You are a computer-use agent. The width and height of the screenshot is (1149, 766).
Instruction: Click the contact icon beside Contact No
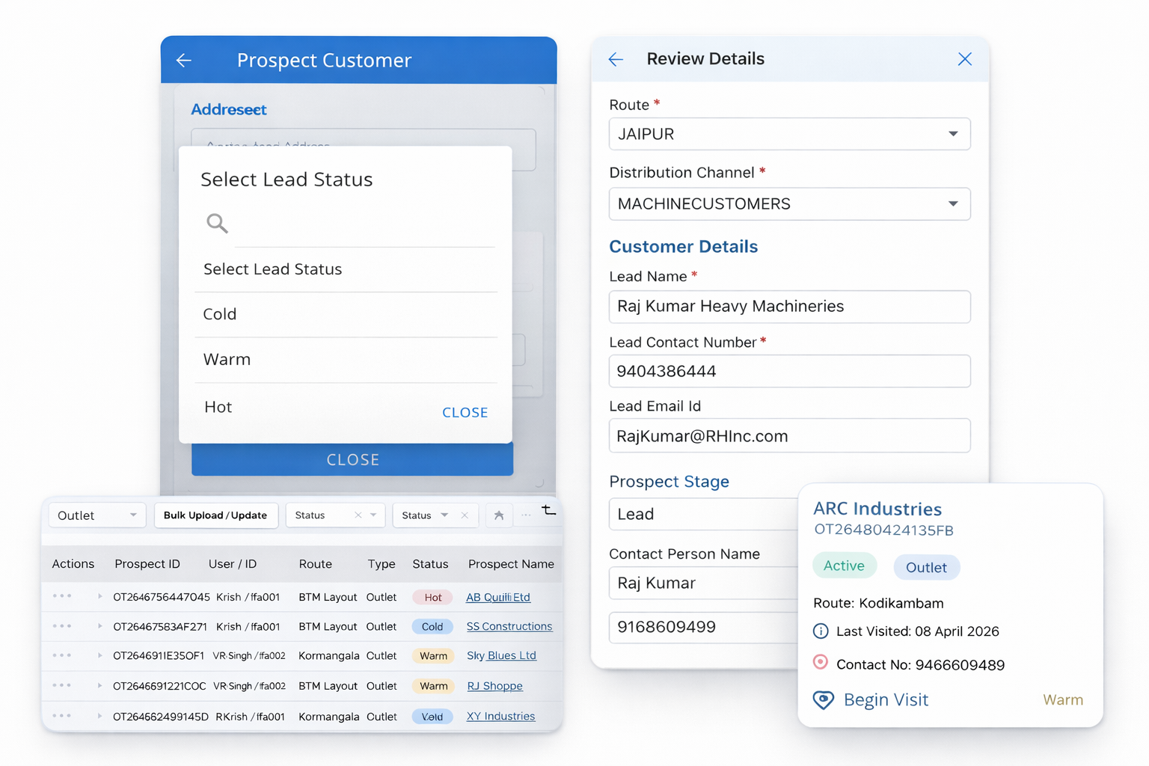pyautogui.click(x=821, y=662)
